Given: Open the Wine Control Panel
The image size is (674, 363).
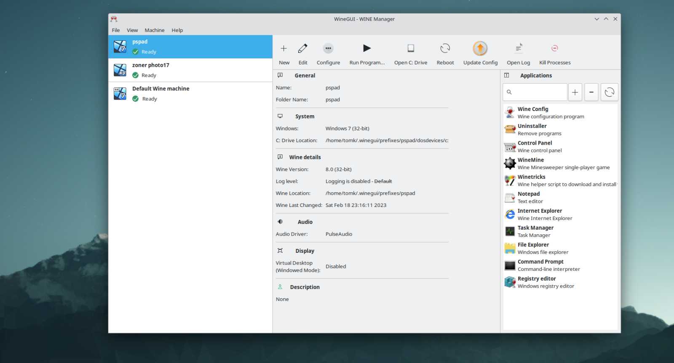Looking at the screenshot, I should [560, 146].
